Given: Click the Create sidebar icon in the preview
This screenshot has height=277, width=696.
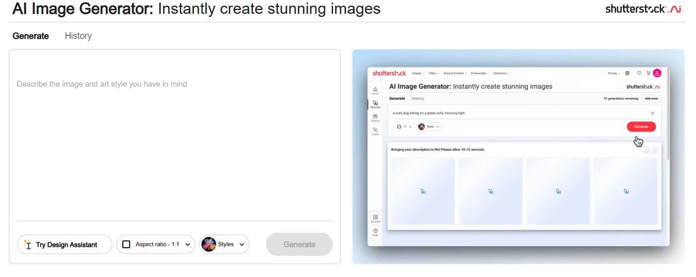Looking at the screenshot, I should coord(375,132).
